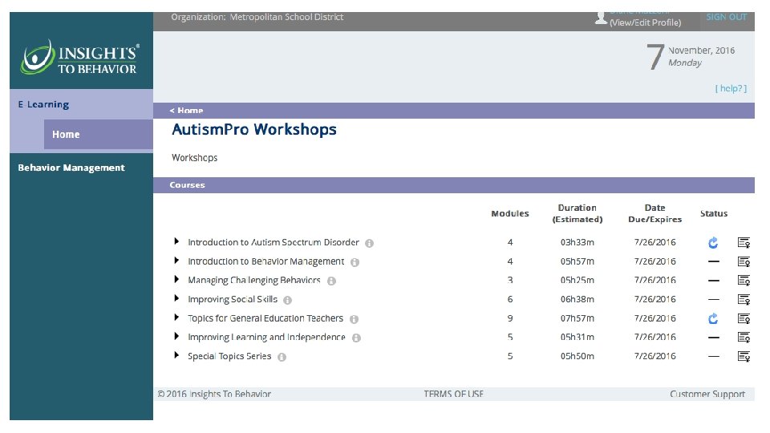The image size is (770, 433).
Task: Click the Status column header
Action: [x=714, y=213]
